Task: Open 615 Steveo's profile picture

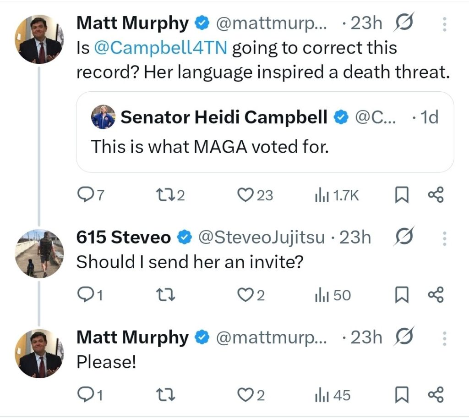Action: tap(39, 254)
